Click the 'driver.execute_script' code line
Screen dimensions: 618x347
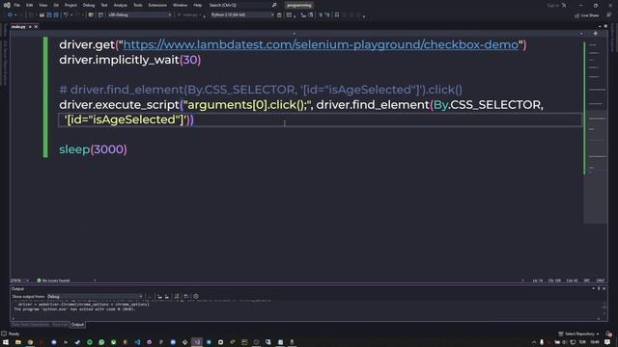301,105
